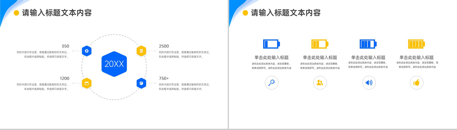Select the blue battery with one bar
This screenshot has height=130, width=457.
pyautogui.click(x=272, y=44)
